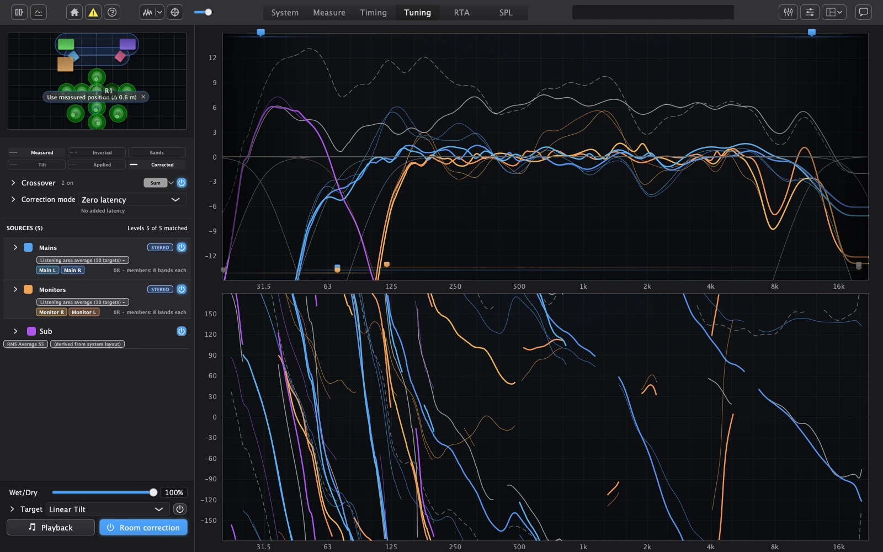Switch to the RTA tab

coord(461,12)
